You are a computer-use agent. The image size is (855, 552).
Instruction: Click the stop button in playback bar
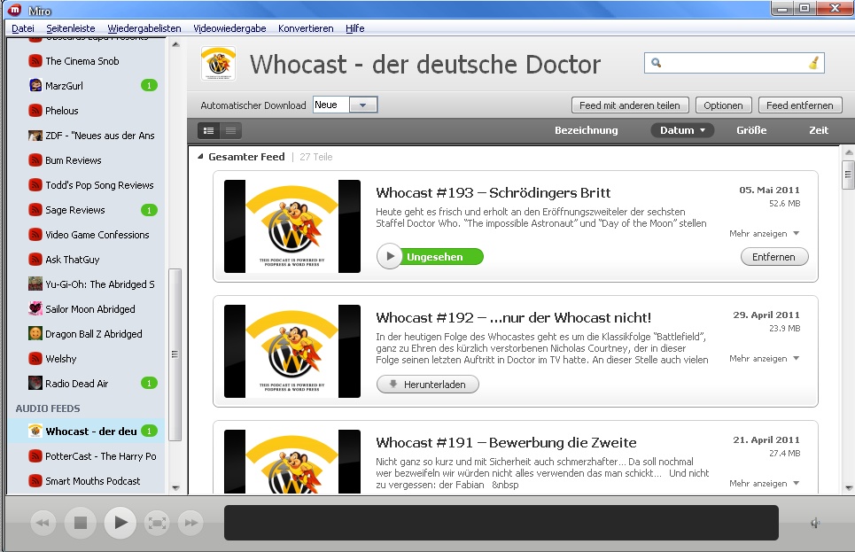[80, 523]
